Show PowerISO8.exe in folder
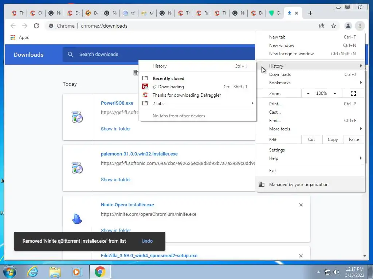The image size is (373, 279). (116, 129)
